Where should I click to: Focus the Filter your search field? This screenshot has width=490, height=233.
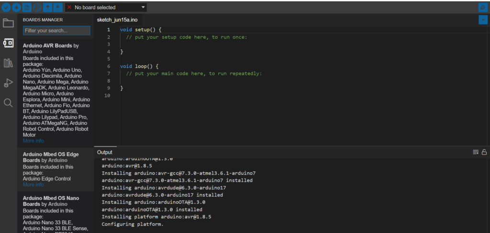(56, 31)
